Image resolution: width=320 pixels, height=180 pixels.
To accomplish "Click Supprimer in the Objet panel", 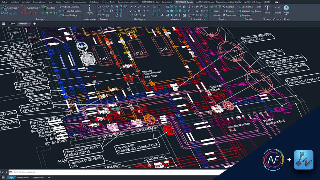I will tap(229, 15).
